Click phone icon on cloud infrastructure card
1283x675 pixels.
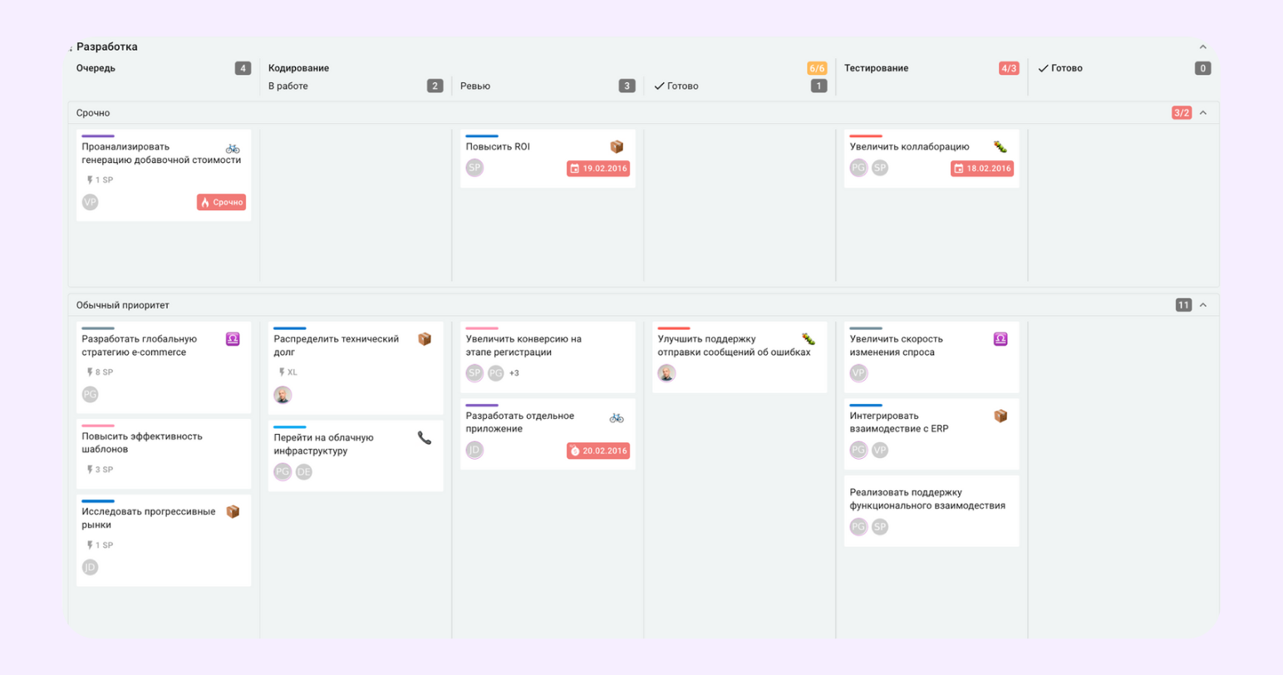click(x=425, y=438)
